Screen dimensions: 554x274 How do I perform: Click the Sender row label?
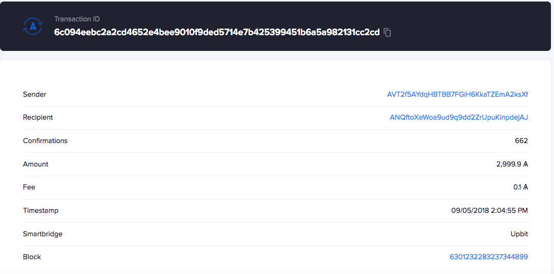[x=35, y=95]
